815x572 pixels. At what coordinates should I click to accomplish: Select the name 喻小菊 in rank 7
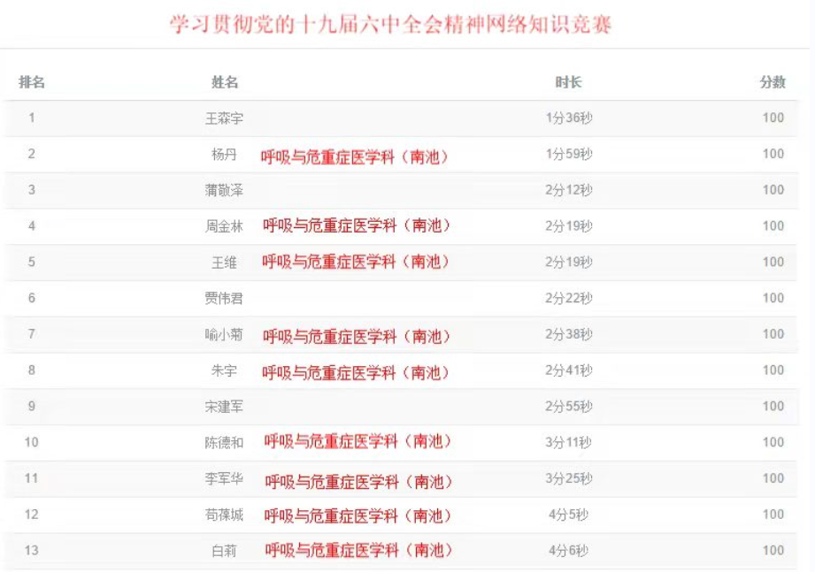pos(224,334)
